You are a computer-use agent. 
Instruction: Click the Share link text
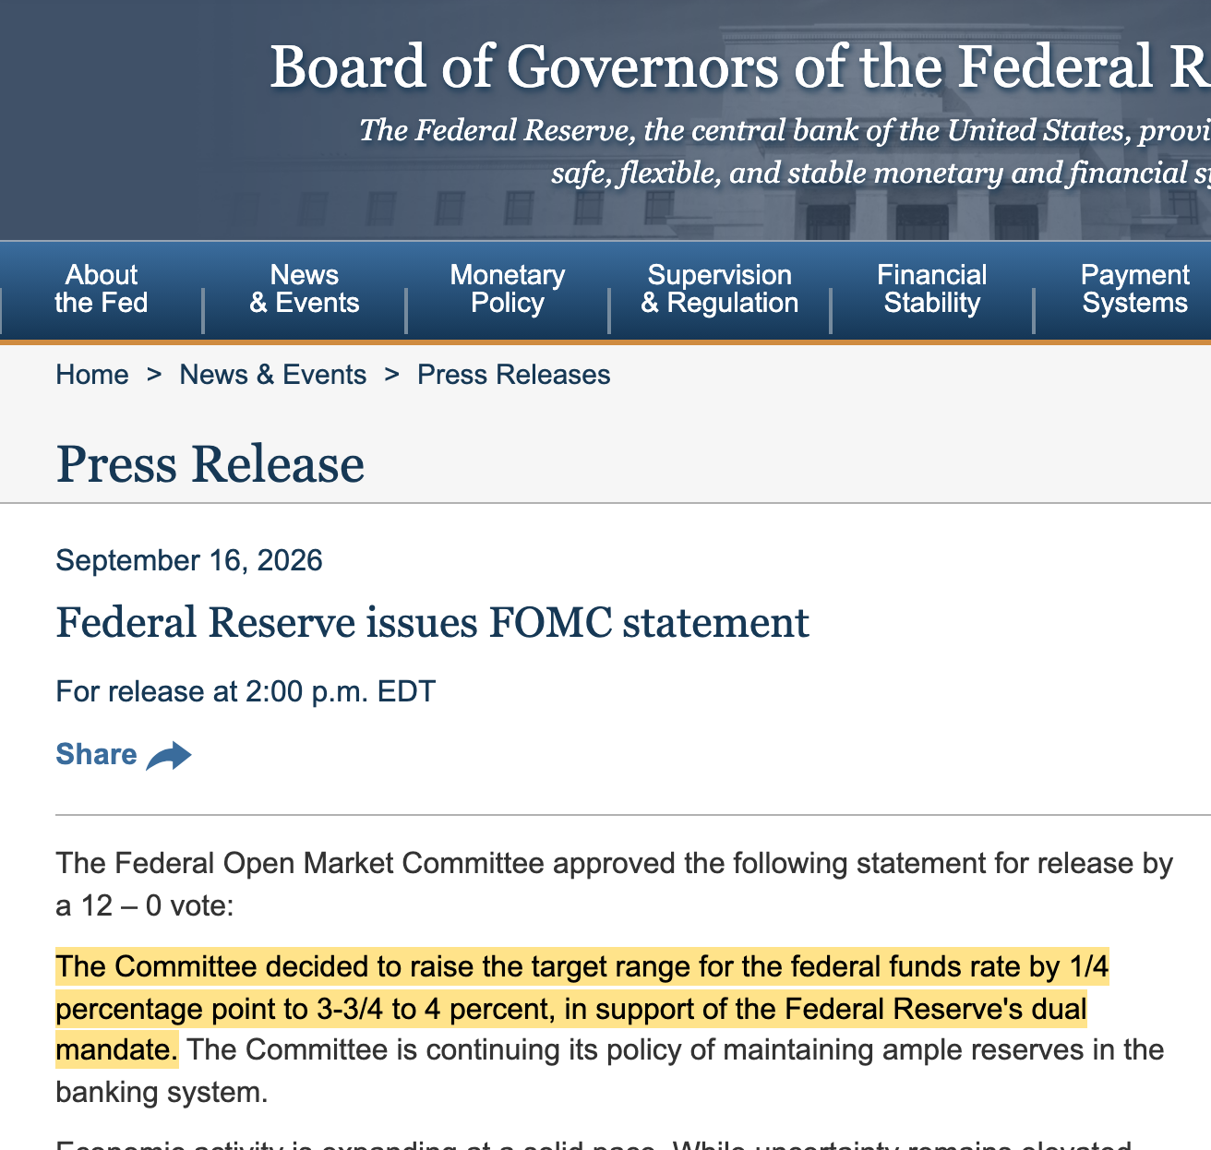[x=96, y=755]
